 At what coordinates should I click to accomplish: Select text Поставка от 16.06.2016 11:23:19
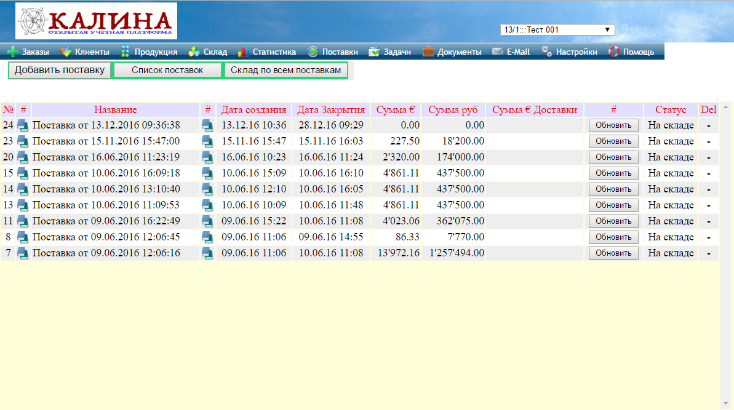pyautogui.click(x=106, y=157)
